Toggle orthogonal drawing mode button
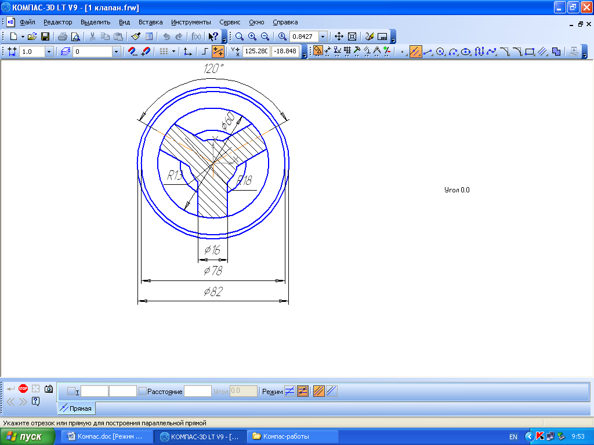This screenshot has height=445, width=594. 205,52
